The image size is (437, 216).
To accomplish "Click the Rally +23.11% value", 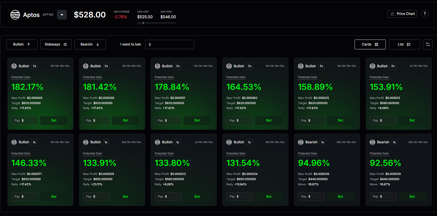I will (x=96, y=184).
